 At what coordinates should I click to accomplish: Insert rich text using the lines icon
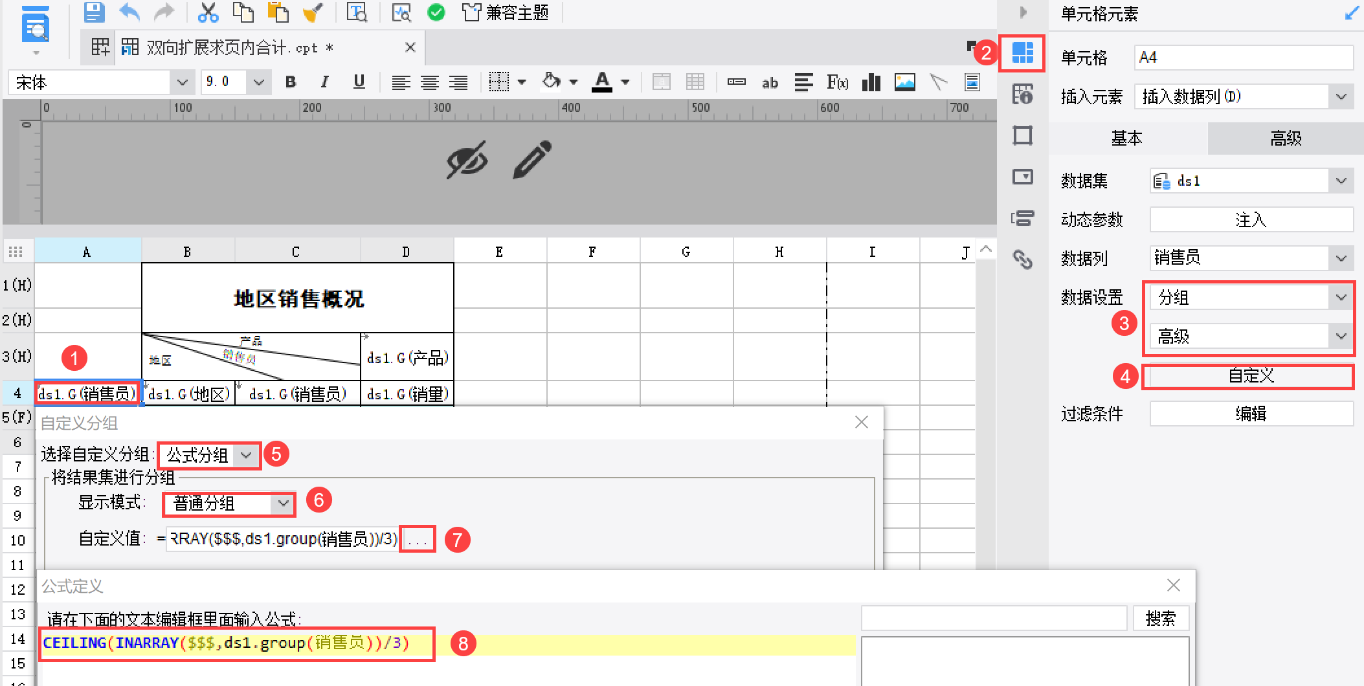[803, 82]
